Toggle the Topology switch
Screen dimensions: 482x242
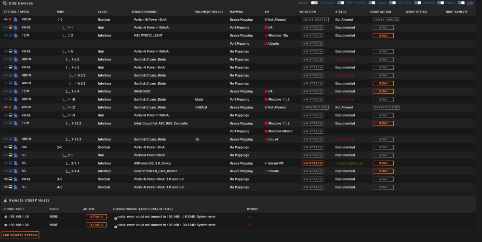tap(341, 3)
